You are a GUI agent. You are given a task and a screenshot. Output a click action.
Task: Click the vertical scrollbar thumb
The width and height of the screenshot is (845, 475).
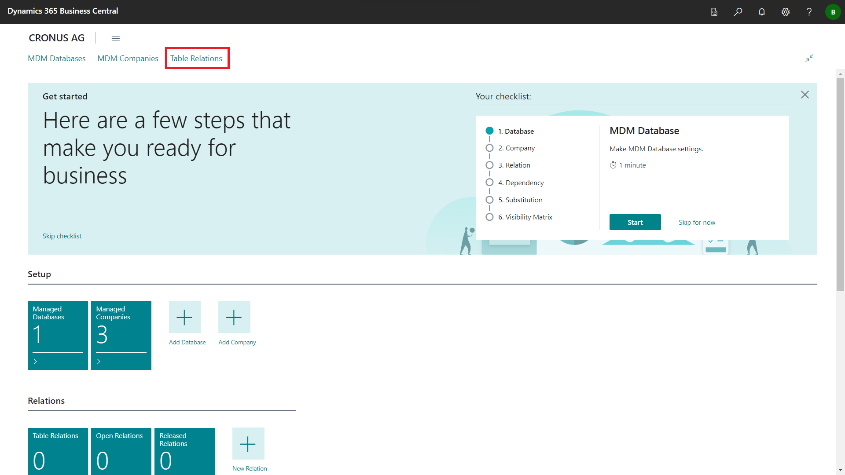tap(840, 185)
